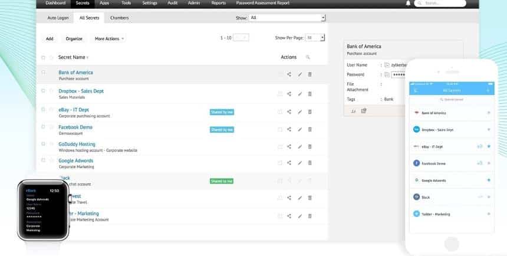Delete the Facebook Demo secret
Image resolution: width=507 pixels, height=256 pixels.
(x=310, y=129)
